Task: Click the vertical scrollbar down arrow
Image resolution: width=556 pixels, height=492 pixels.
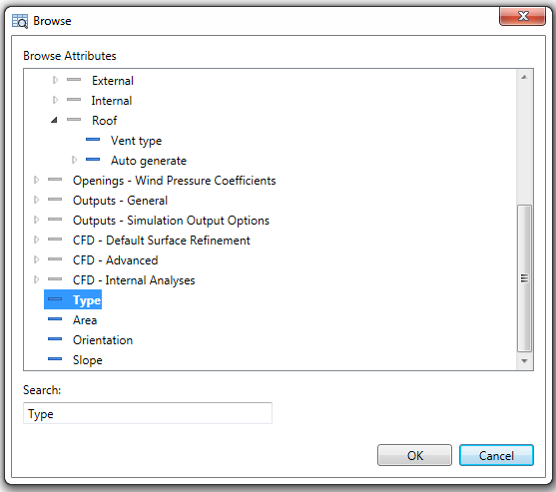Action: pos(524,361)
